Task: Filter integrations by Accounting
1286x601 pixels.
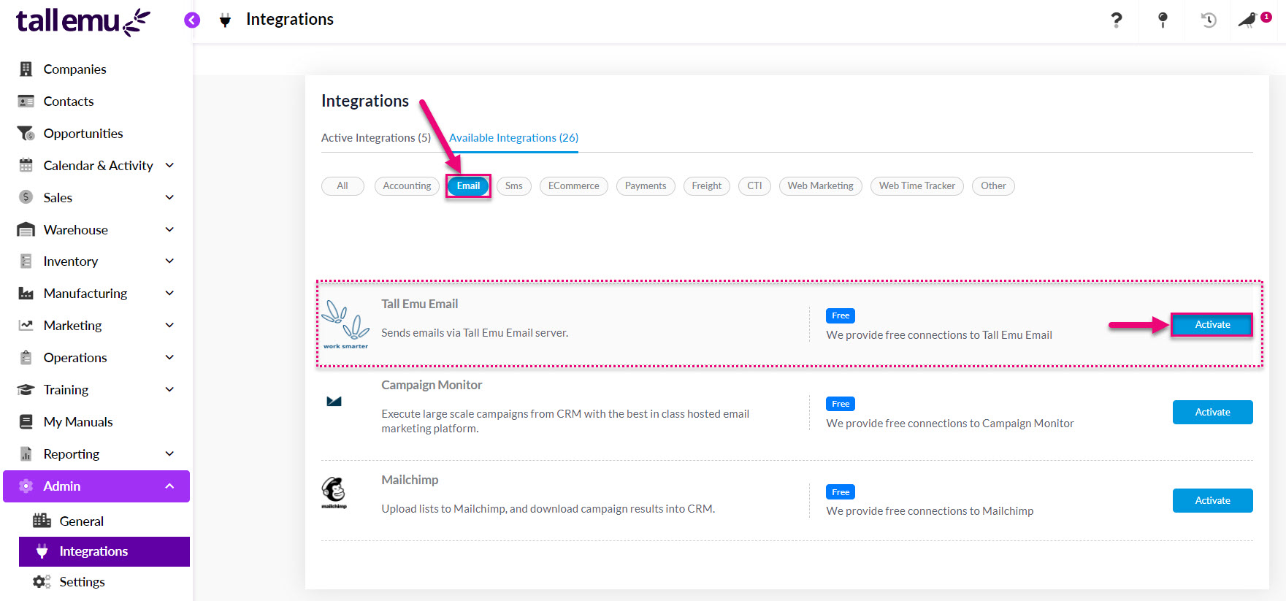Action: point(407,186)
